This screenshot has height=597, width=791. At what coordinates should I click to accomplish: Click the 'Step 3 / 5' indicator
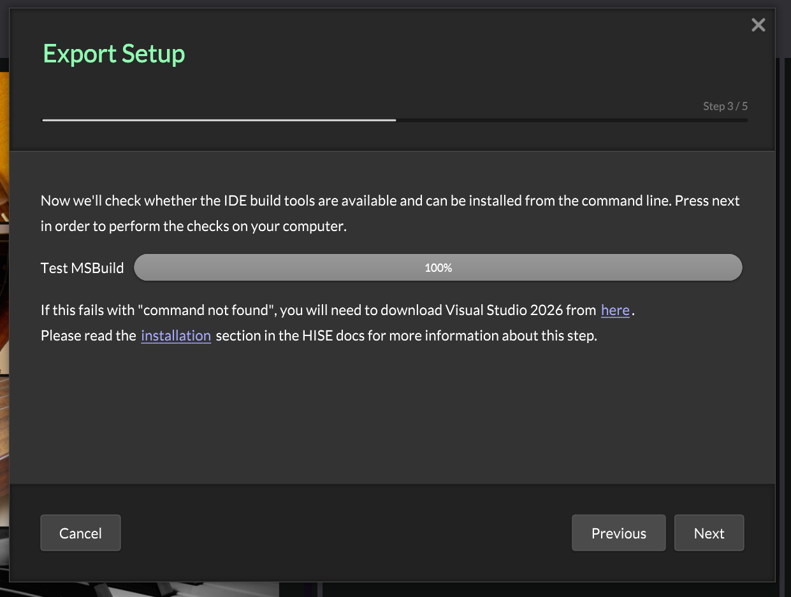tap(725, 106)
